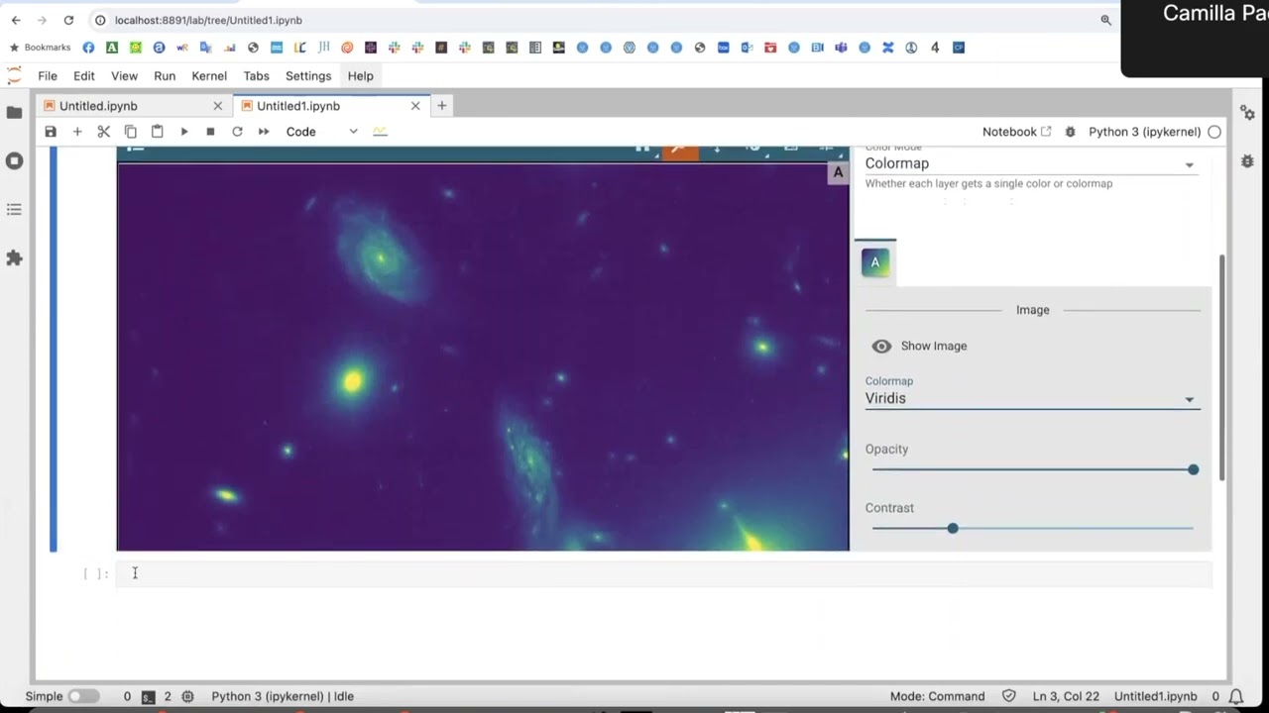Click the galaxy image viewer
Image resolution: width=1269 pixels, height=713 pixels.
483,356
